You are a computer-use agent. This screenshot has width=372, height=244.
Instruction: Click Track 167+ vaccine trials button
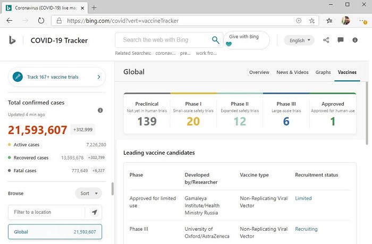pyautogui.click(x=57, y=77)
